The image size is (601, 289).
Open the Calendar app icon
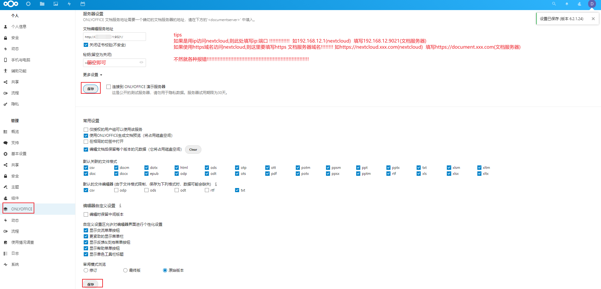(x=83, y=4)
